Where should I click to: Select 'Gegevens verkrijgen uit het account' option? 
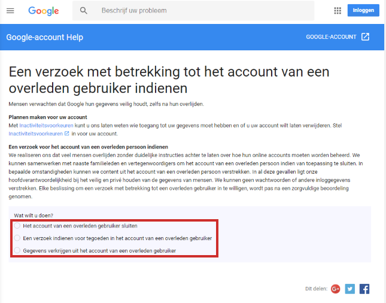(17, 250)
